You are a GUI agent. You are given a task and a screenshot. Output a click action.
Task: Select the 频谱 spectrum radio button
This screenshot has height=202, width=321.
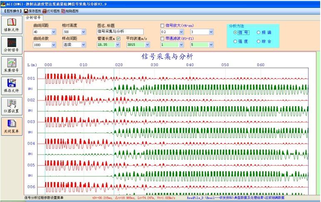[259, 32]
